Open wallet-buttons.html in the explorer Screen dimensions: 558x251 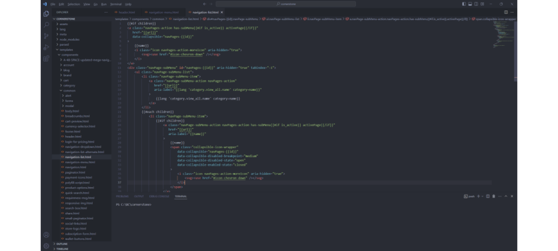pyautogui.click(x=78, y=239)
